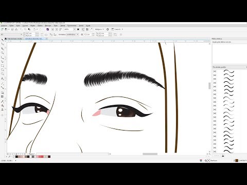Click the Página 1 page tab
Screen dimensions: 247x185
pos(31,154)
